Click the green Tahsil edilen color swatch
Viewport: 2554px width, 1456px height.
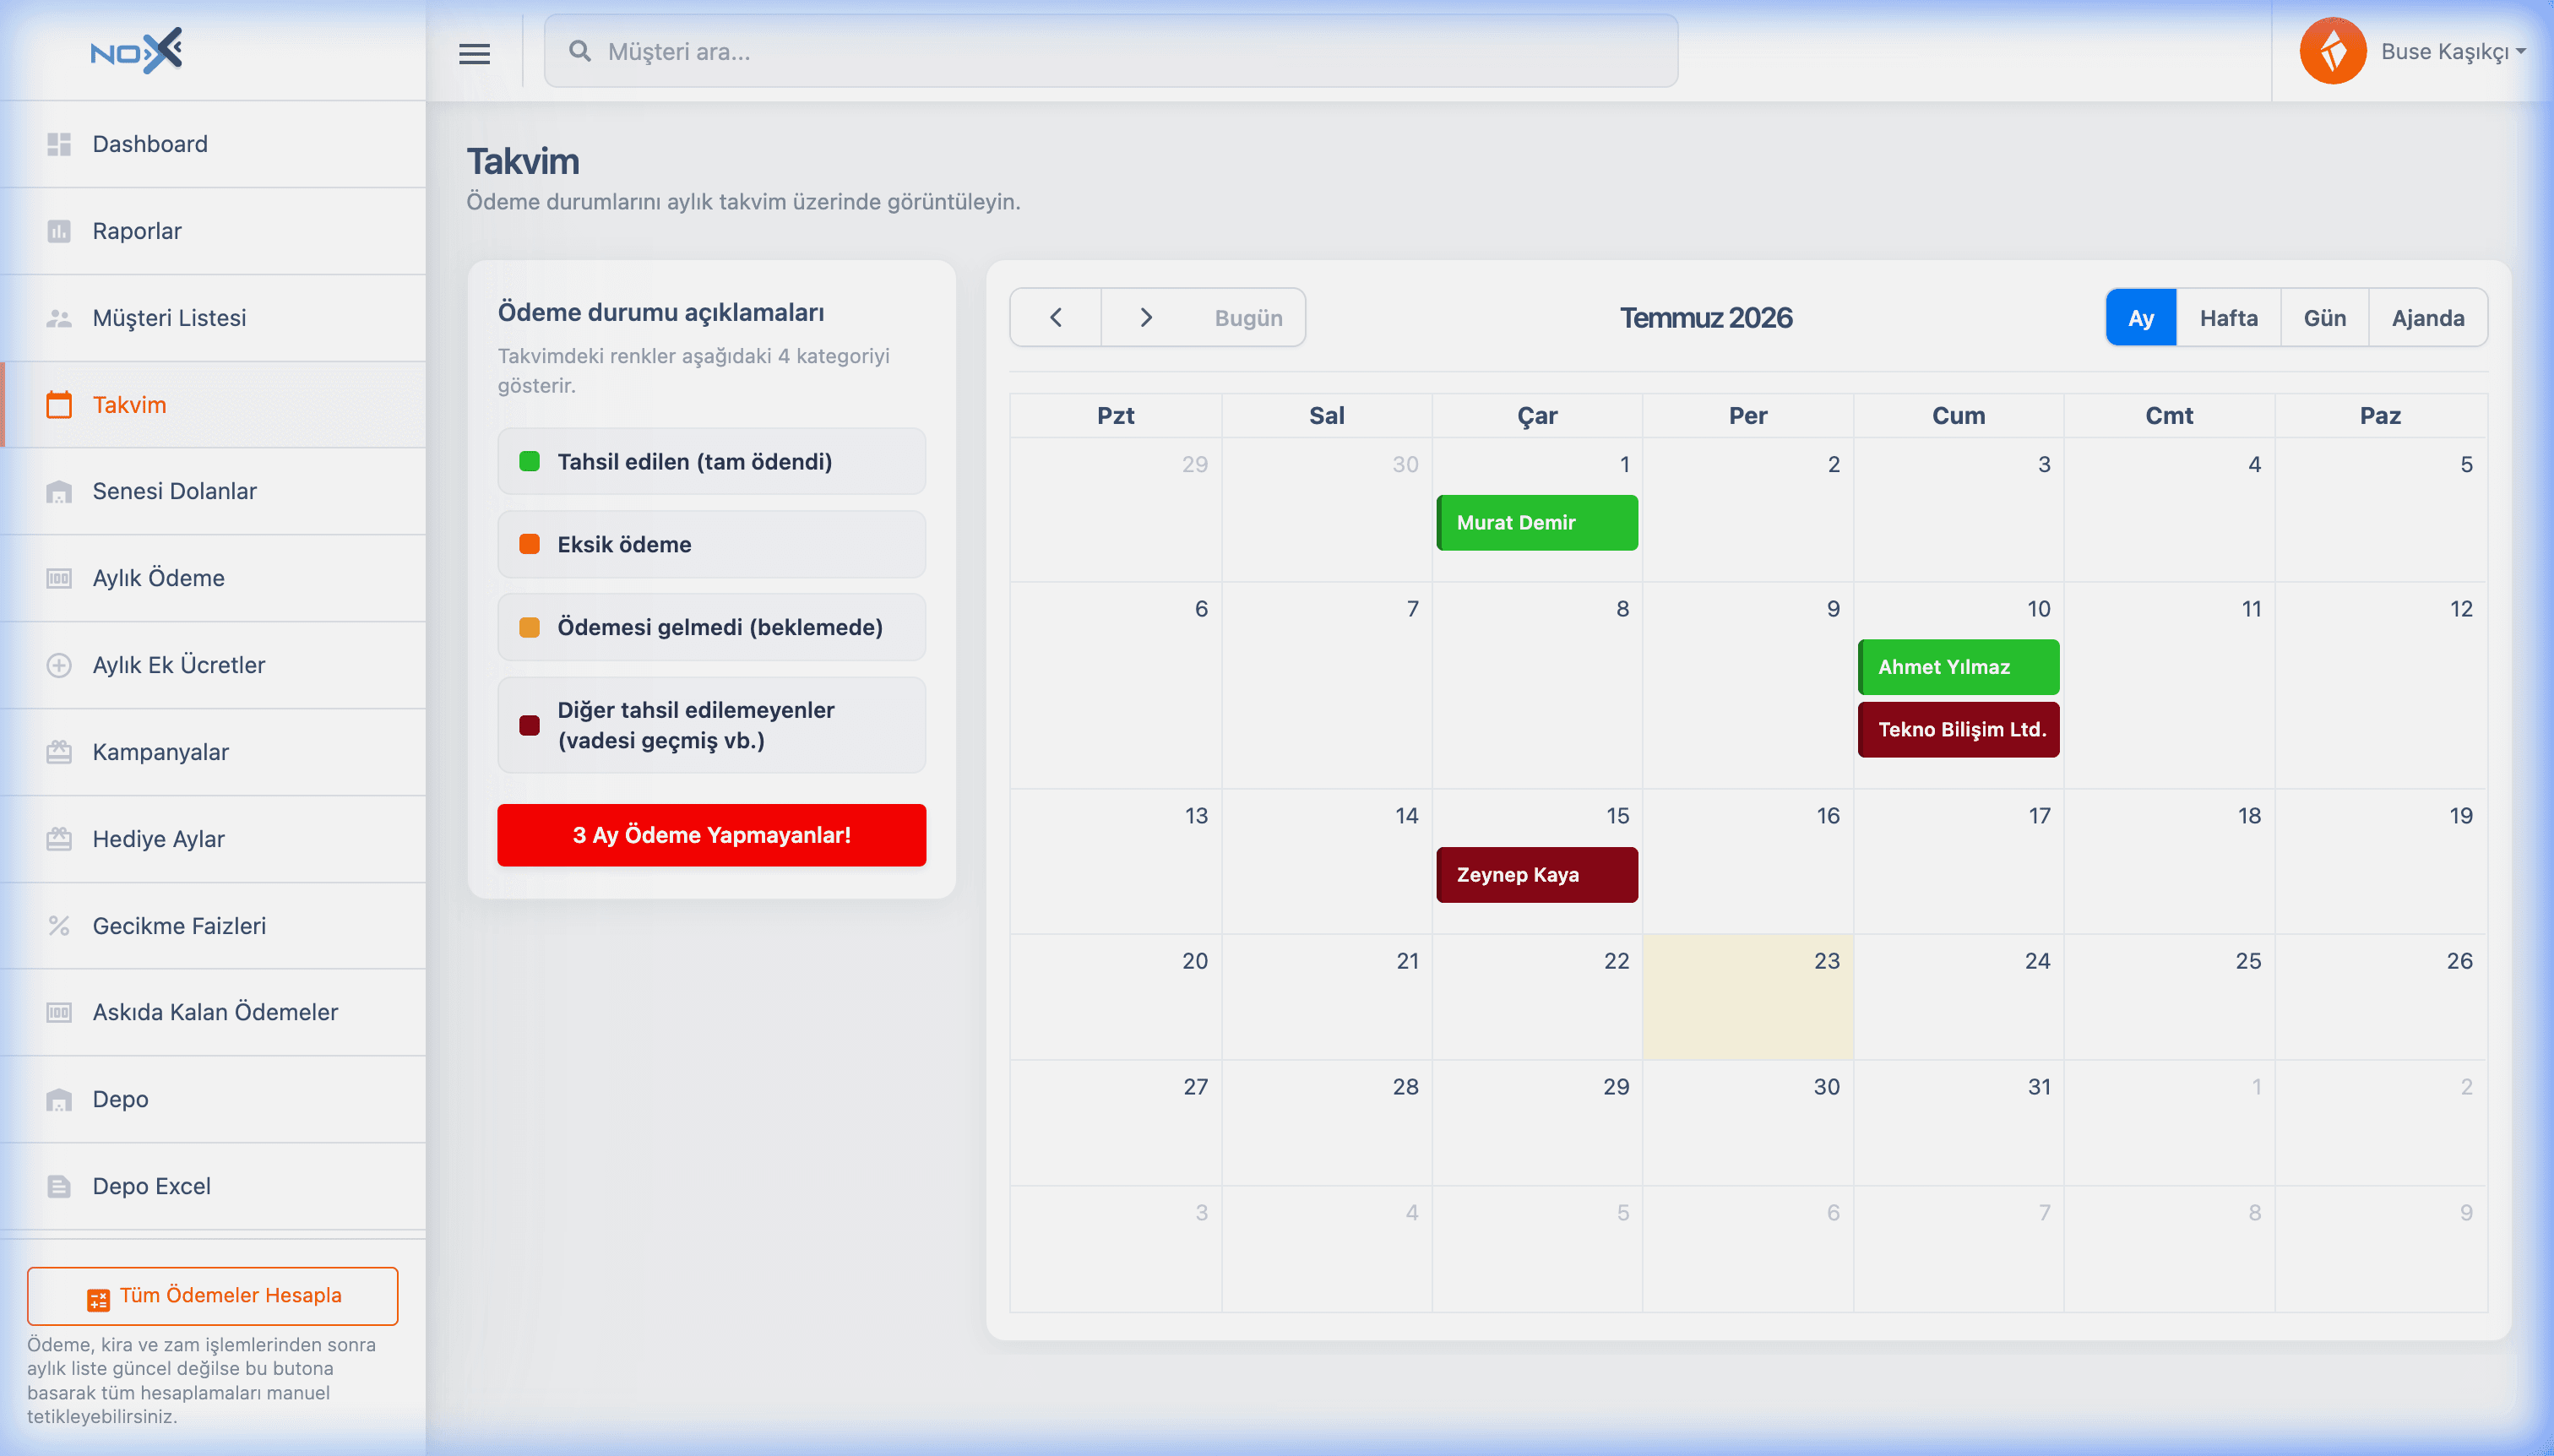pos(529,461)
